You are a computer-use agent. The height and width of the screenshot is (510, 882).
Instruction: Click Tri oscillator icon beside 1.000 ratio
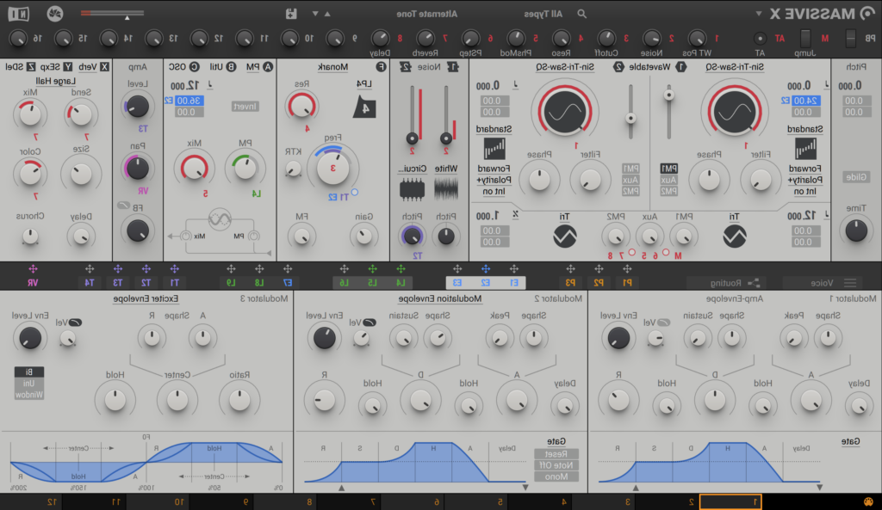click(564, 236)
